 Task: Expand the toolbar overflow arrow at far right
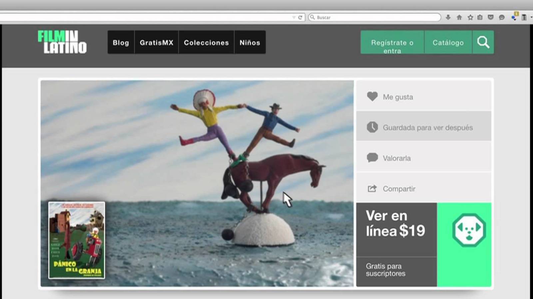[x=531, y=17]
